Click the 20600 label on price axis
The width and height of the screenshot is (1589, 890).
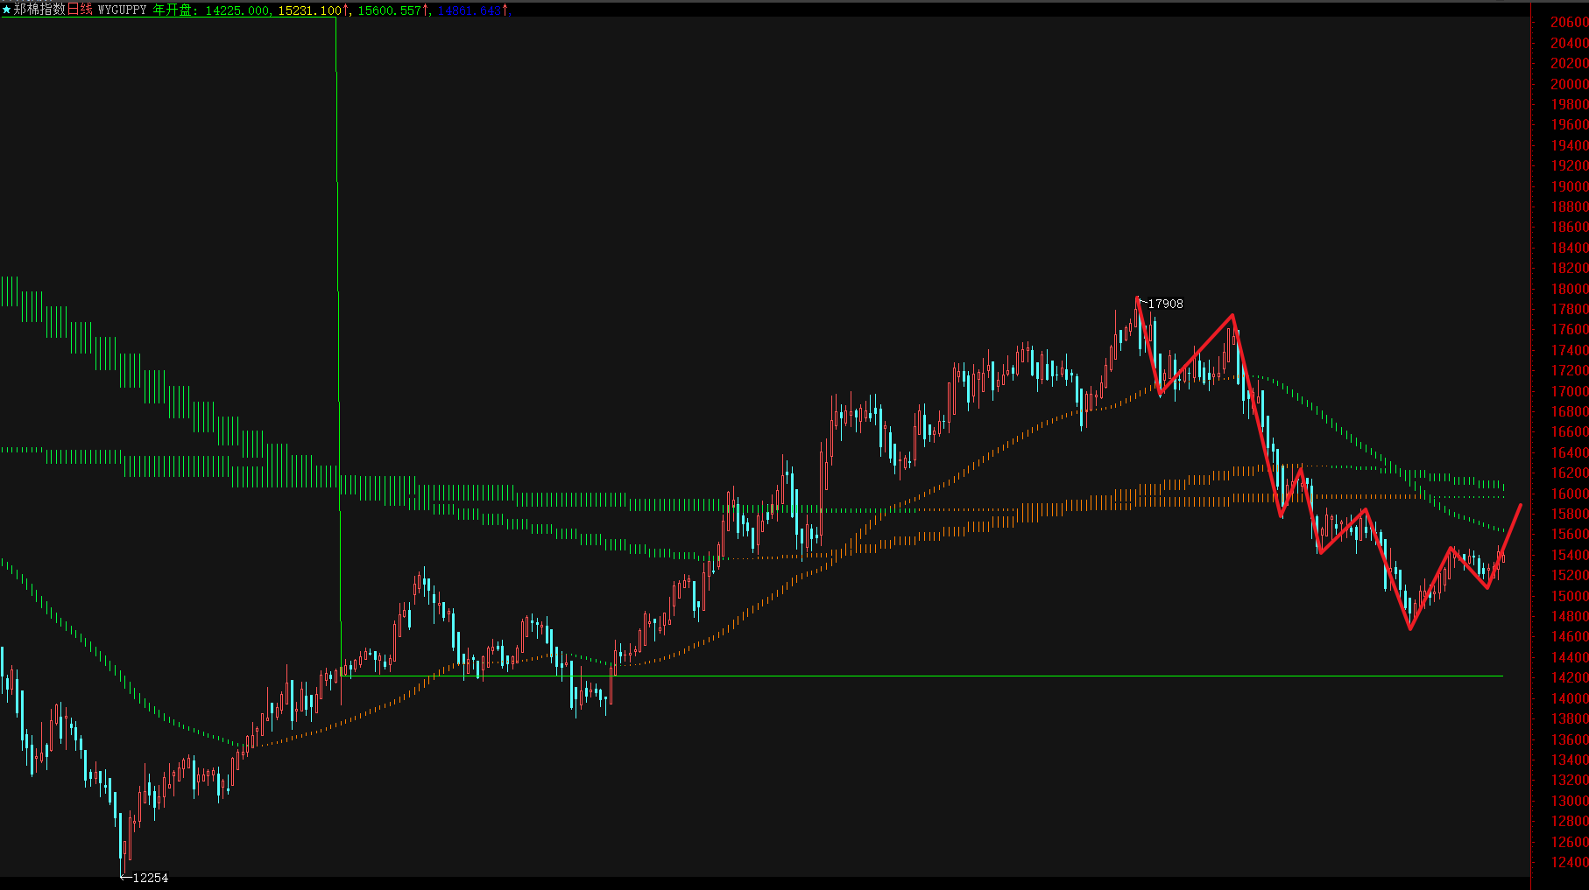tap(1569, 23)
